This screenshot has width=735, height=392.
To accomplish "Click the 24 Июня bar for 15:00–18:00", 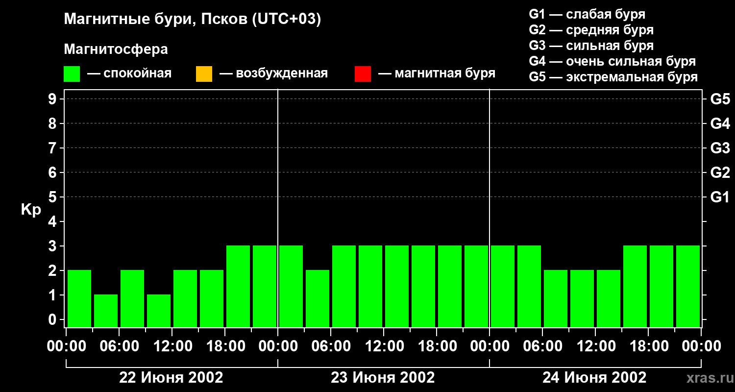I will point(635,286).
